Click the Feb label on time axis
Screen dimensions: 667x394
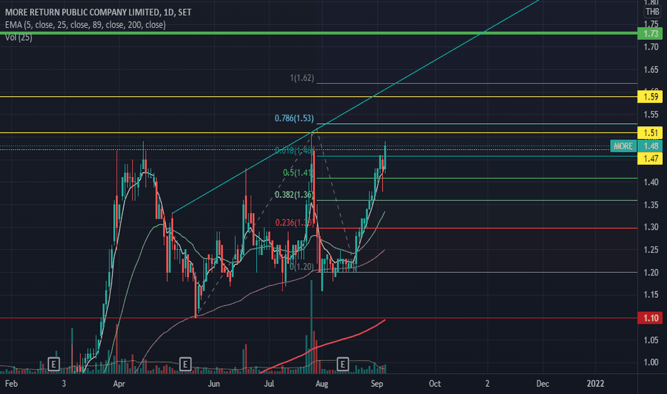coord(11,384)
